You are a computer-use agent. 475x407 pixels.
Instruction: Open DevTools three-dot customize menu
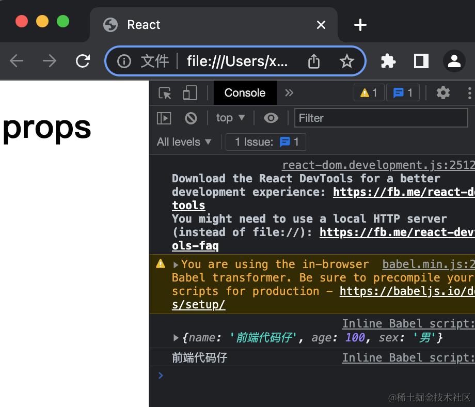coord(469,93)
